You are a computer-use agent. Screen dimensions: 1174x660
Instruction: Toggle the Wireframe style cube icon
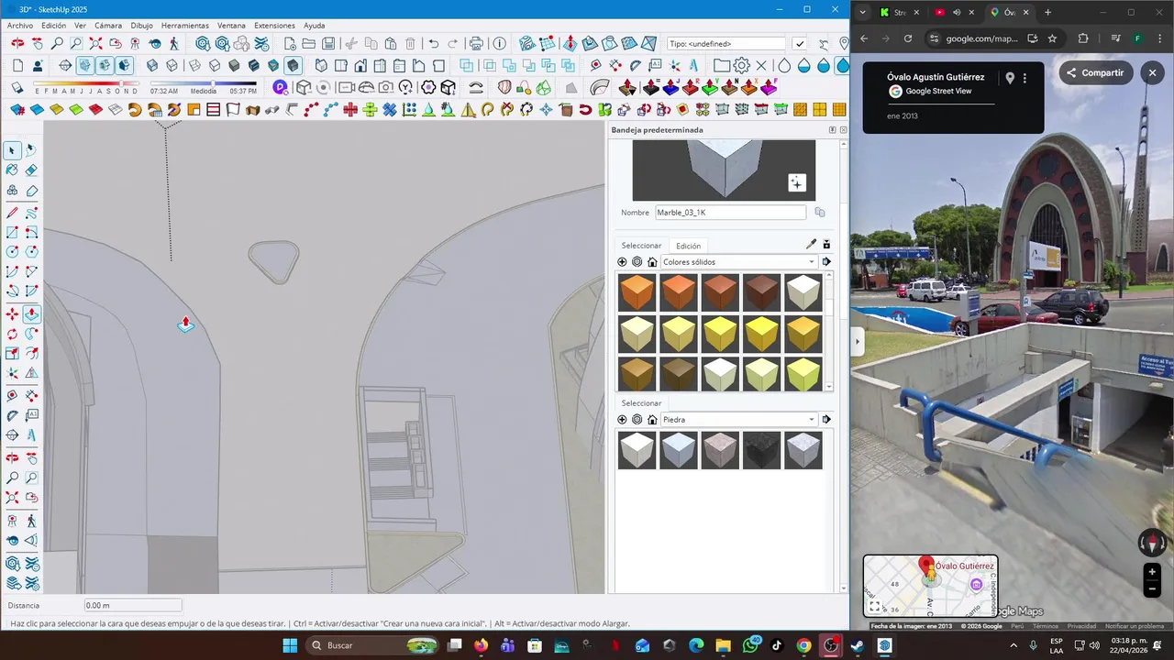[x=193, y=65]
